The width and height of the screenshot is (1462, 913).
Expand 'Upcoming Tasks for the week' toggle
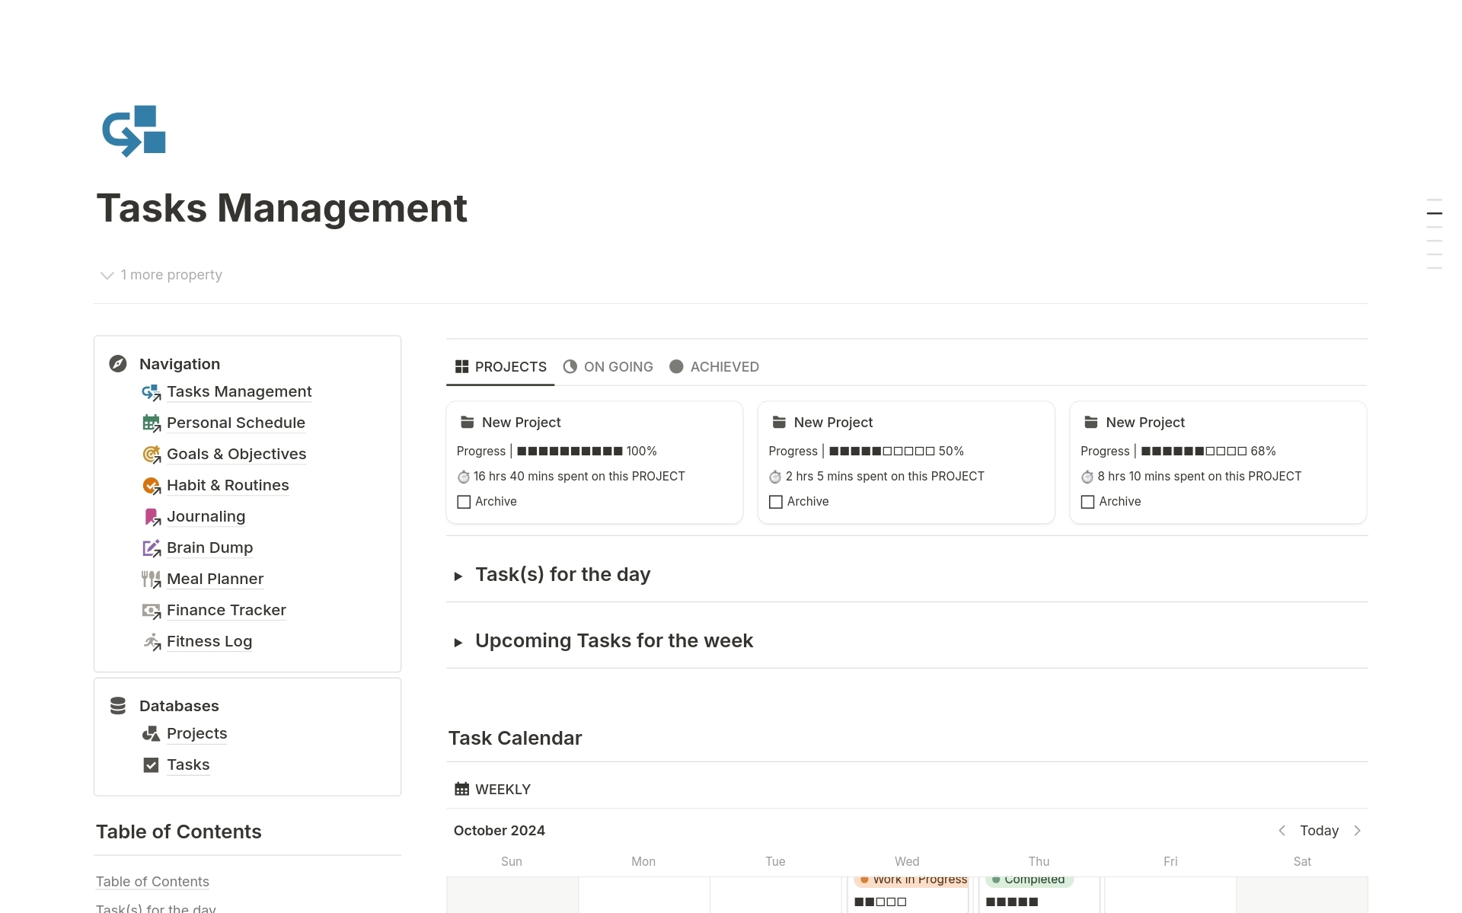point(458,643)
